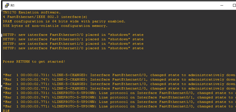Click the SETUP FastEthernet0/0 shutdown message
Image resolution: width=236 pixels, height=112 pixels.
73,35
